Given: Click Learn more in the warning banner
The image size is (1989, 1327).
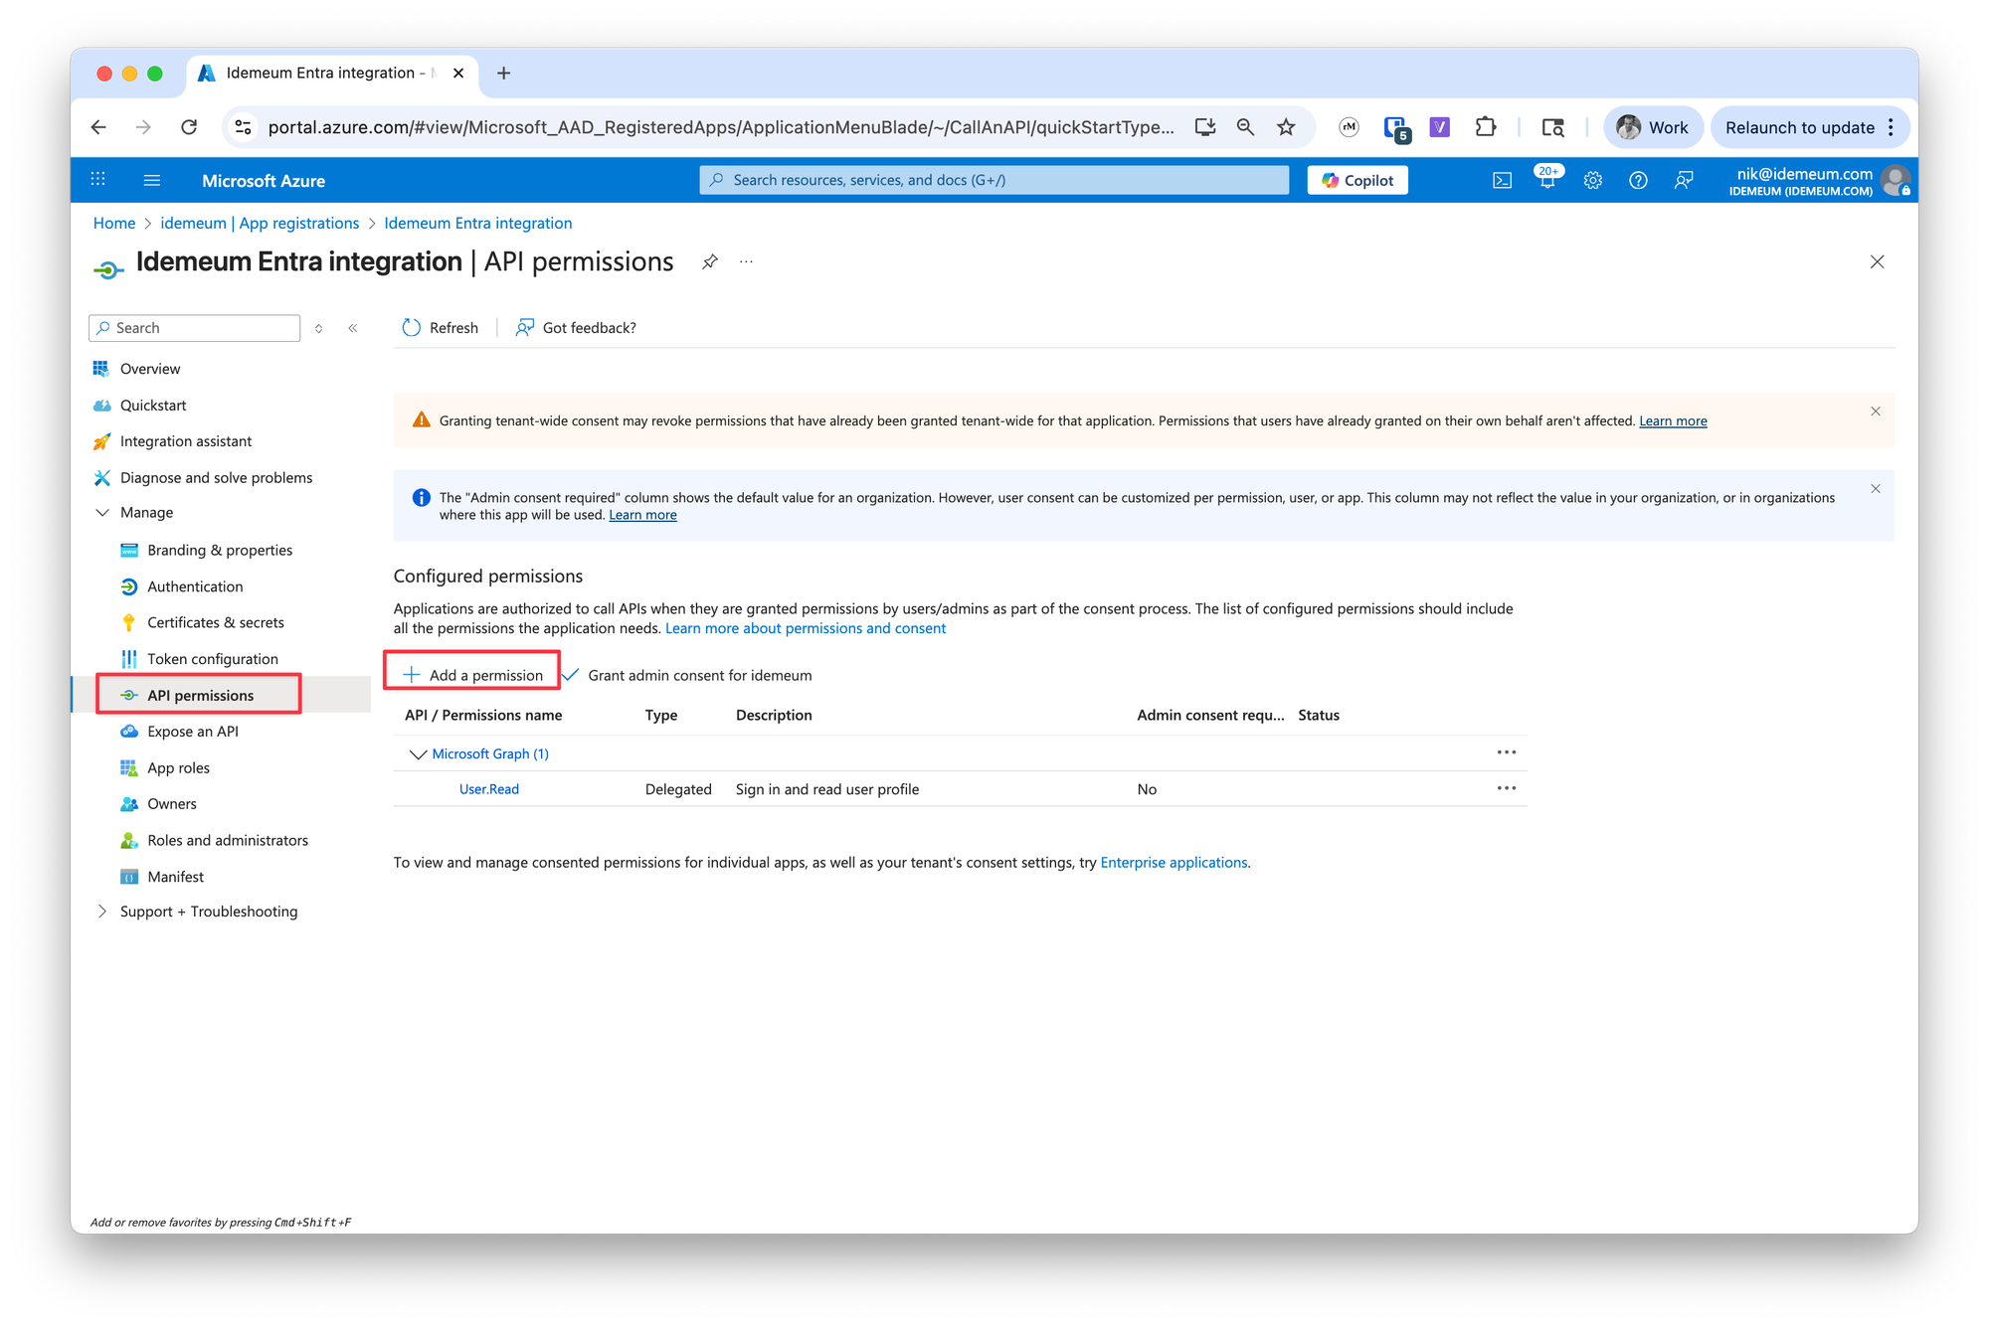Looking at the screenshot, I should click(1673, 421).
